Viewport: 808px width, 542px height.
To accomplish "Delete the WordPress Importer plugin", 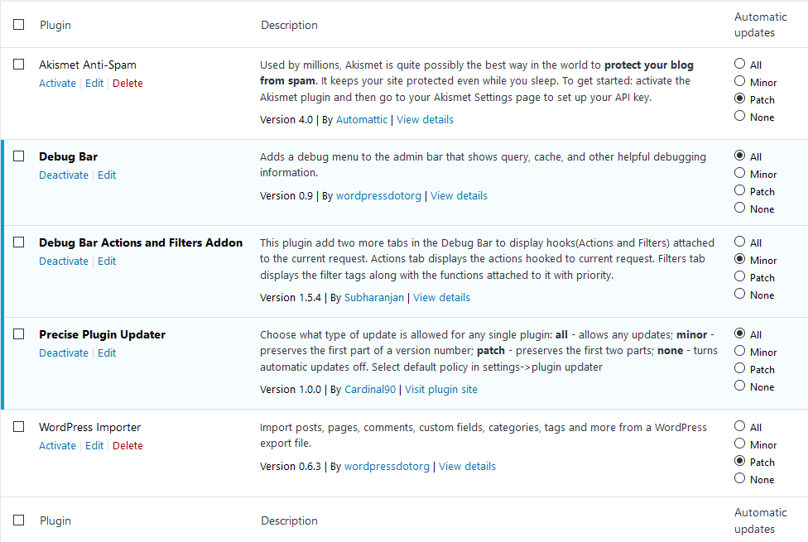I will [127, 446].
